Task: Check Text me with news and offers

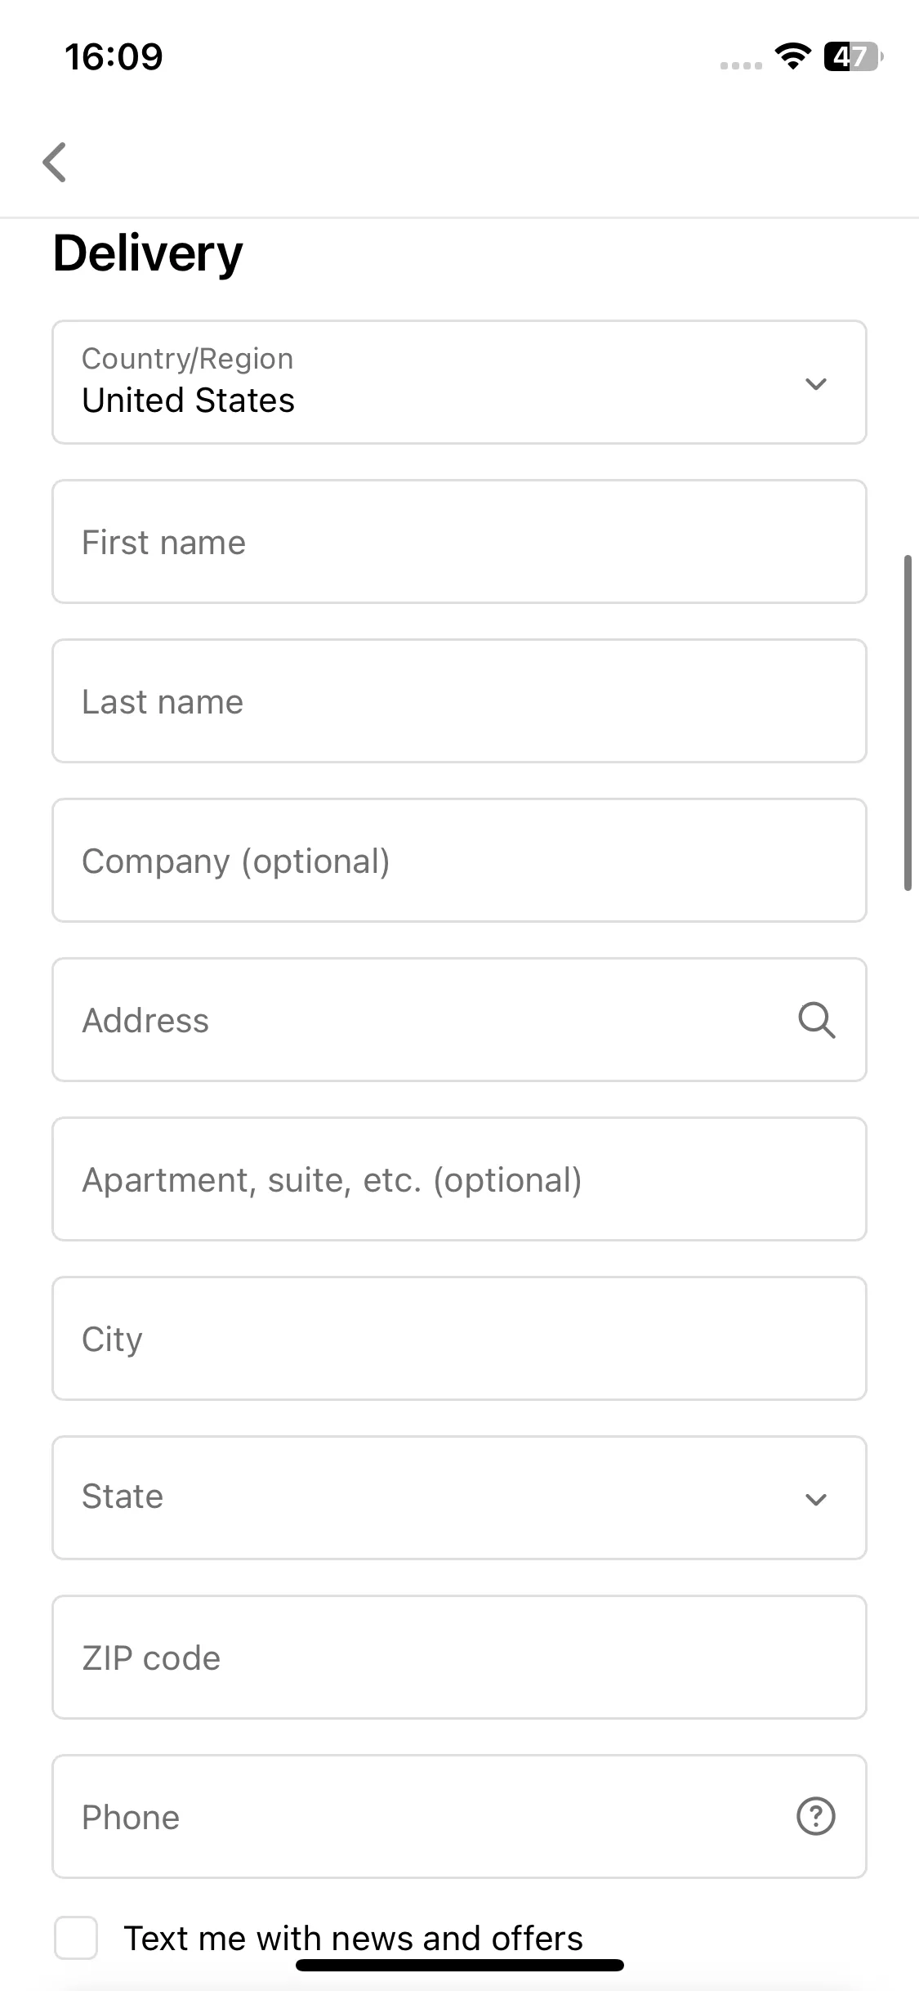Action: click(76, 1938)
